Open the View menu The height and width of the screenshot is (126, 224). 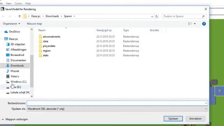pyautogui.click(x=8, y=3)
